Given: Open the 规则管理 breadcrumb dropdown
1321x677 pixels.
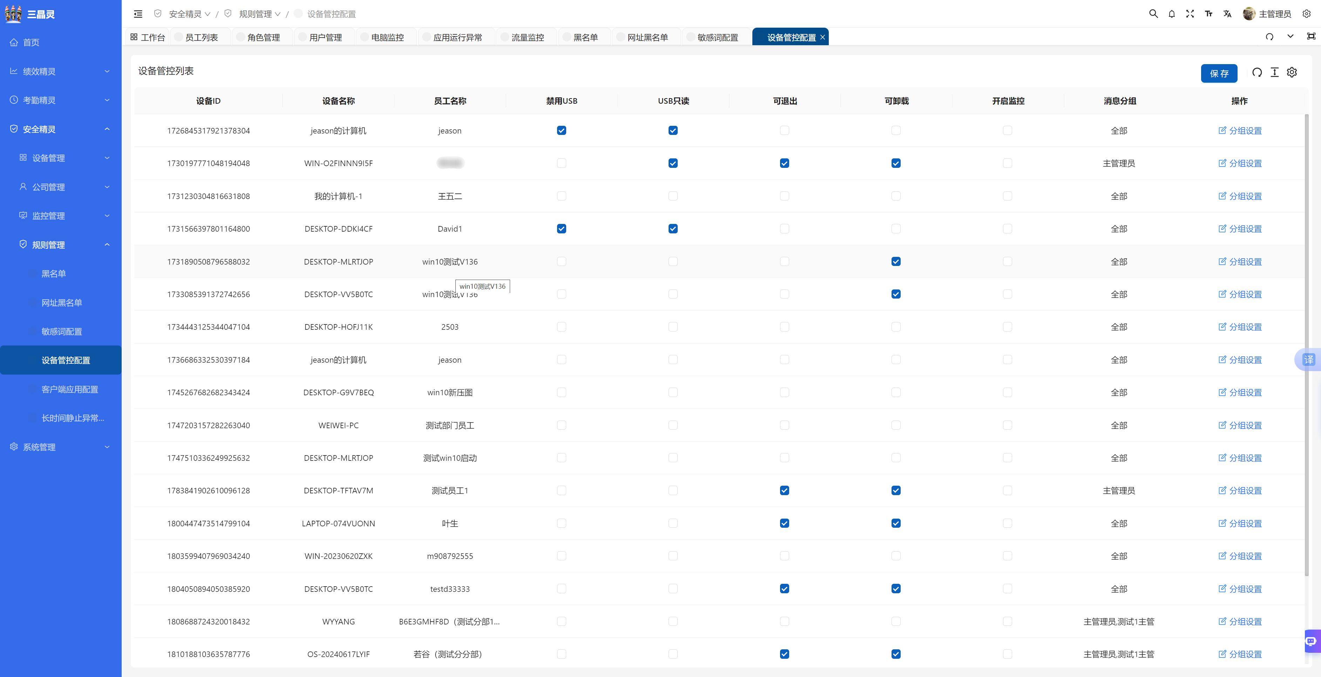Looking at the screenshot, I should 259,14.
